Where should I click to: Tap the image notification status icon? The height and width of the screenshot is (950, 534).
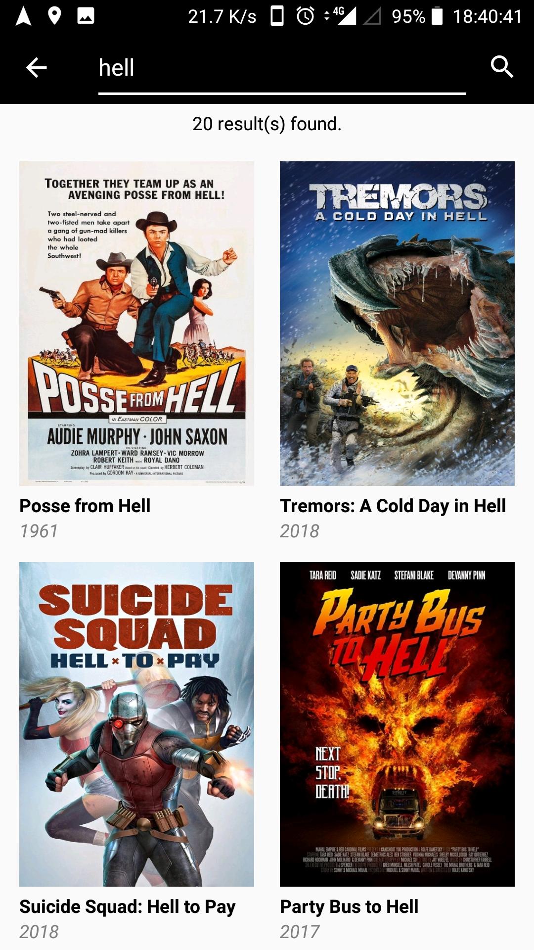pos(86,16)
